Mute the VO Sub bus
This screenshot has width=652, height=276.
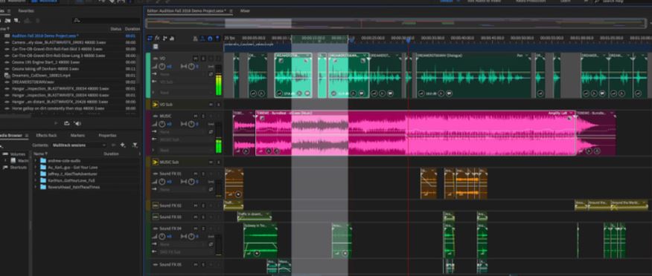point(211,105)
